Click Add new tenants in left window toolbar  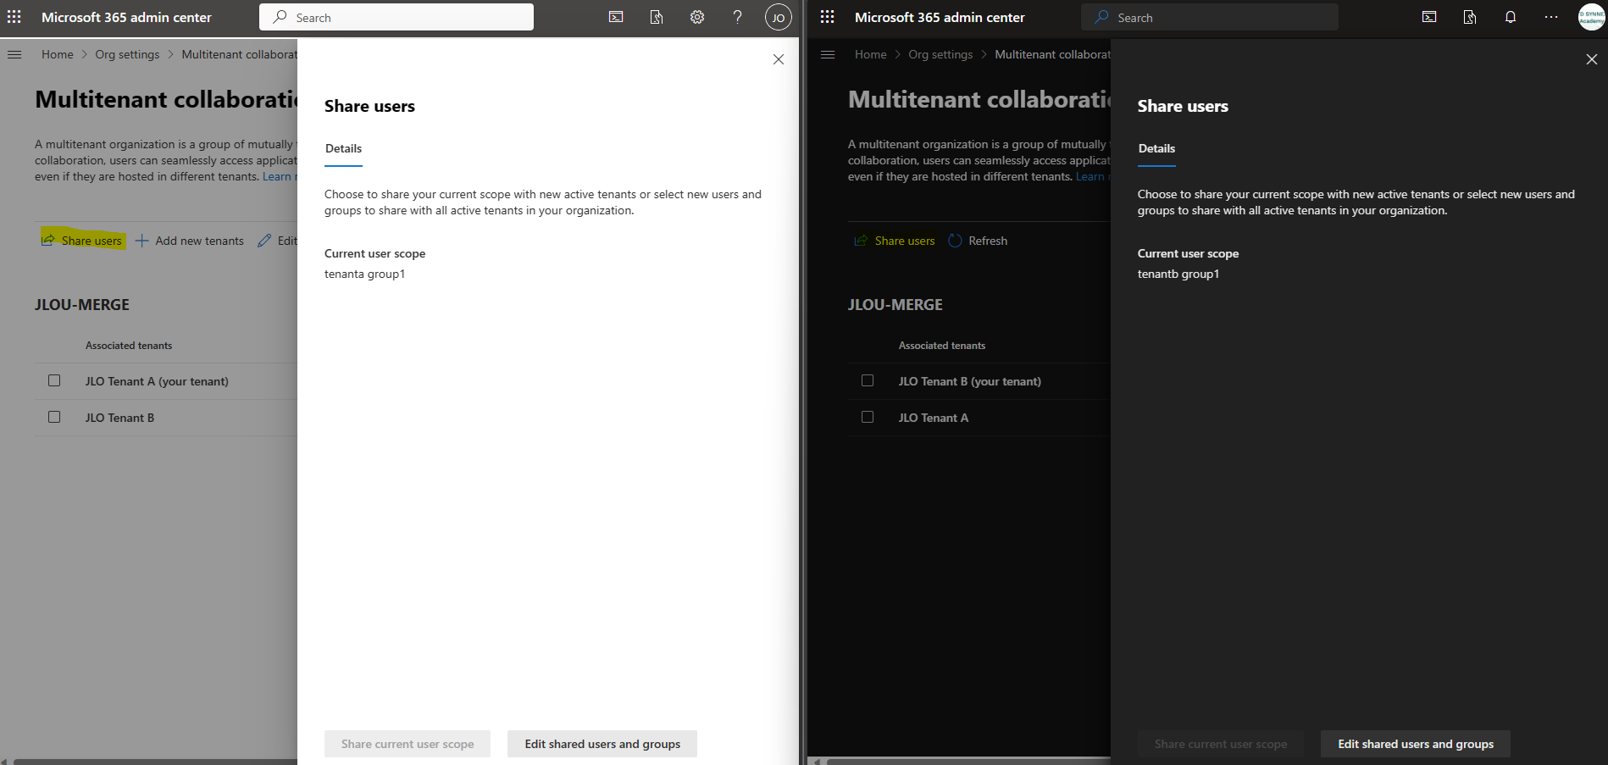[190, 241]
